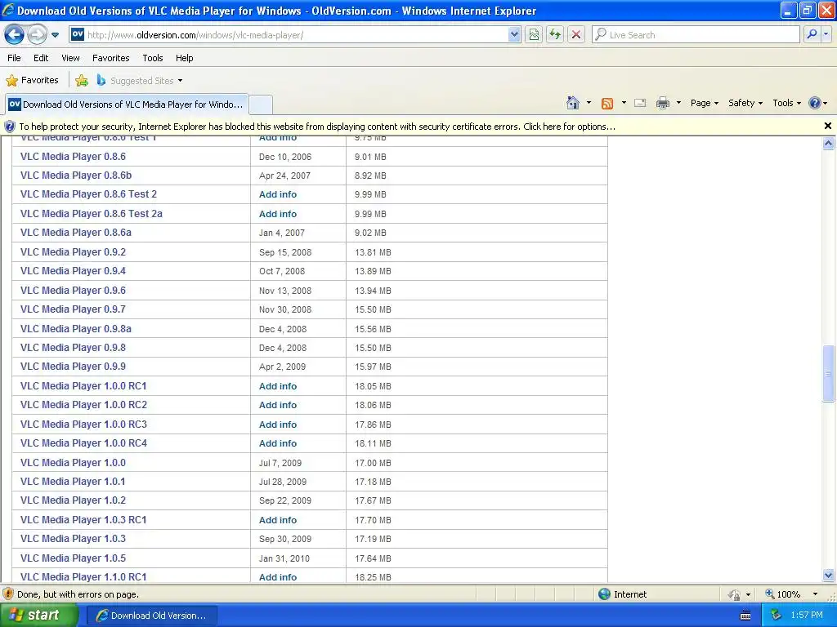837x627 pixels.
Task: Open VLC Media Player 1.1.0 RC1 link
Action: pos(83,577)
